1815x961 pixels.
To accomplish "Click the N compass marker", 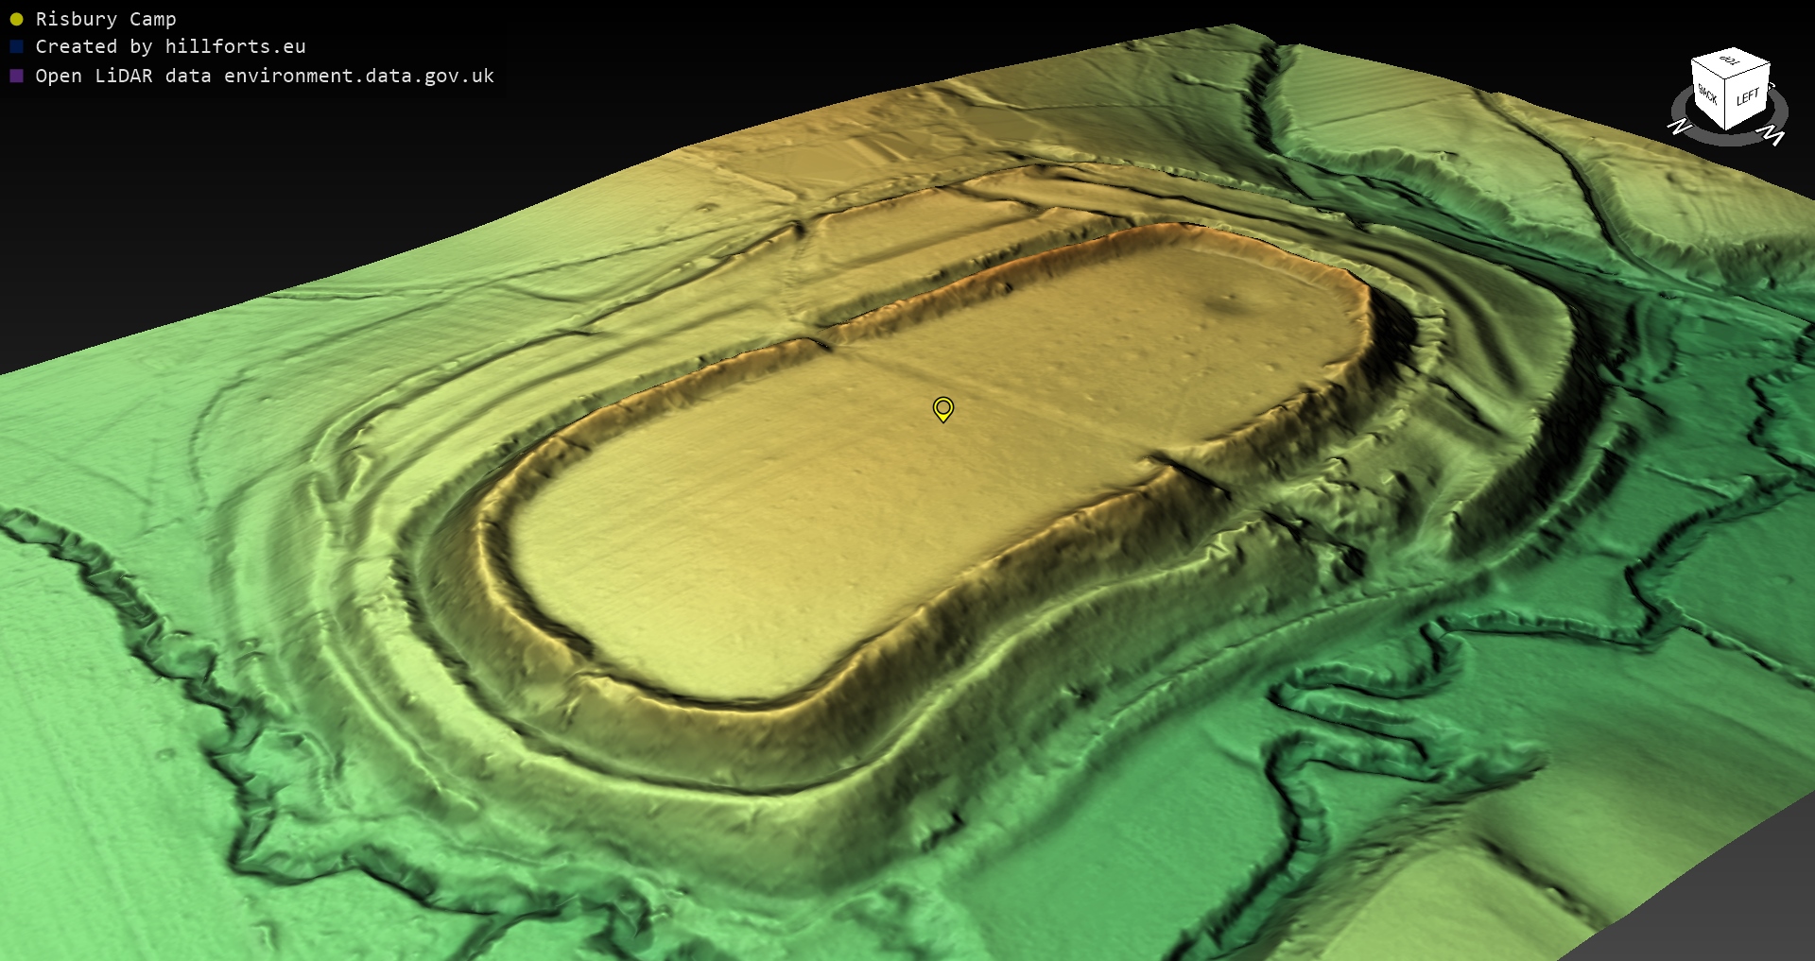I will pyautogui.click(x=1679, y=126).
